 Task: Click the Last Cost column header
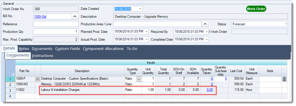pyautogui.click(x=236, y=71)
